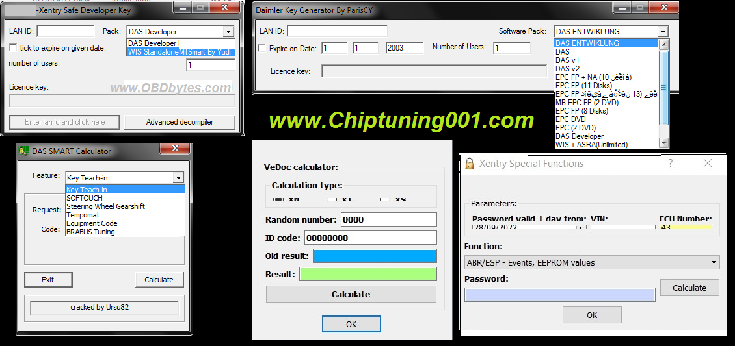Click the question mark help button
Image resolution: width=735 pixels, height=346 pixels.
pos(671,164)
